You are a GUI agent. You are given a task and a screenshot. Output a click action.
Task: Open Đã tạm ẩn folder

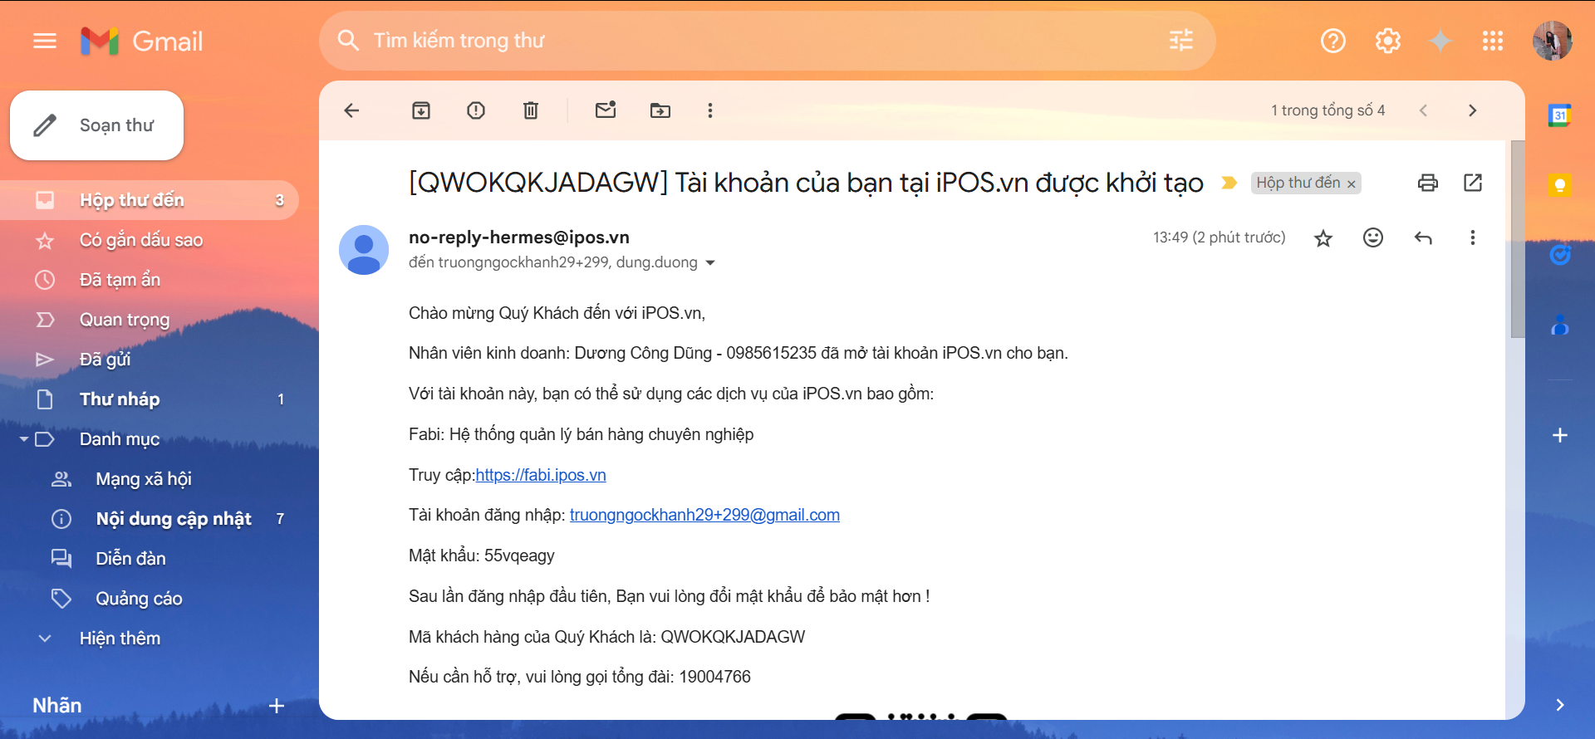tap(150, 280)
